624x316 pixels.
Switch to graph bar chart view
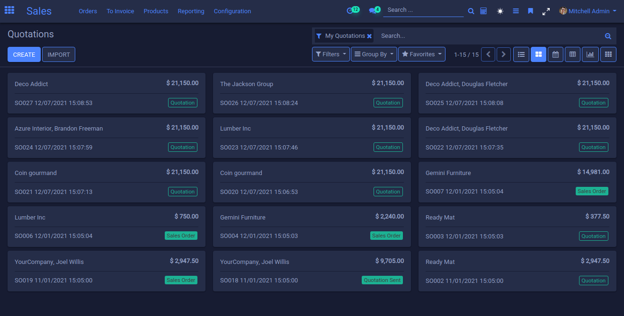pyautogui.click(x=590, y=54)
